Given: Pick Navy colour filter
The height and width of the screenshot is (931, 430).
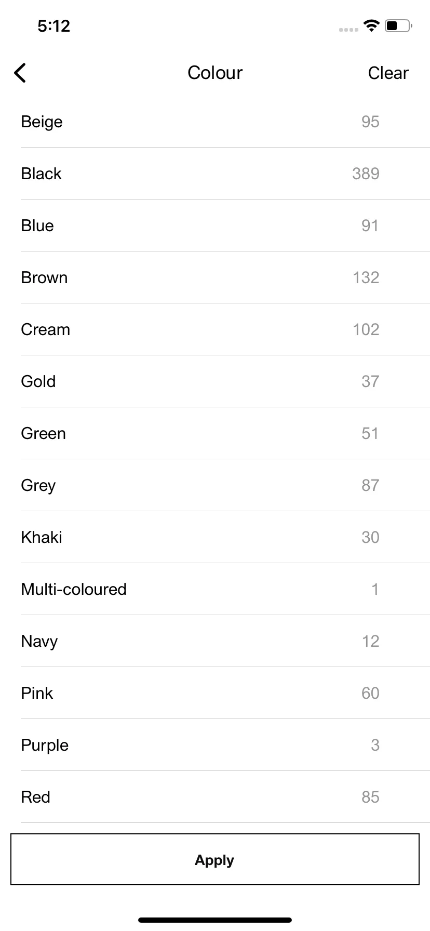Looking at the screenshot, I should pyautogui.click(x=215, y=641).
